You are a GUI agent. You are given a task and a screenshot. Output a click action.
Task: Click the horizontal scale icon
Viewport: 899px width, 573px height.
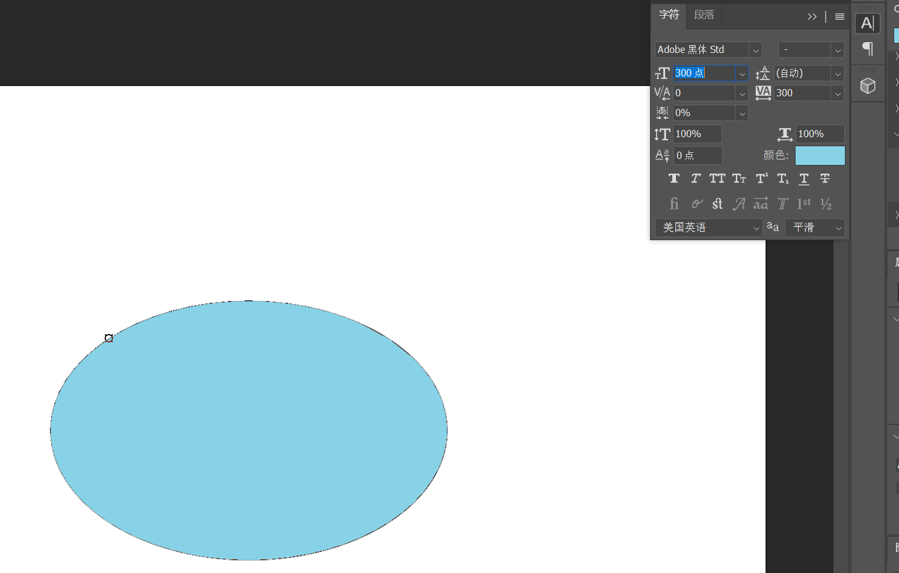pos(785,134)
